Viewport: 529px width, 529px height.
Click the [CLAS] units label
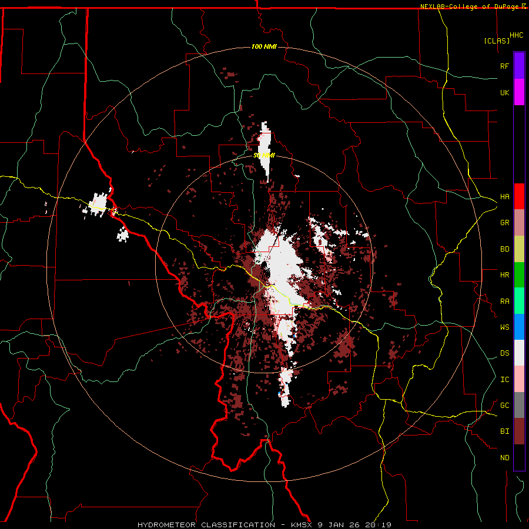click(x=497, y=41)
